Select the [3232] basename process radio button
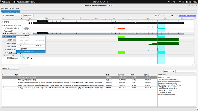 click(x=5, y=58)
